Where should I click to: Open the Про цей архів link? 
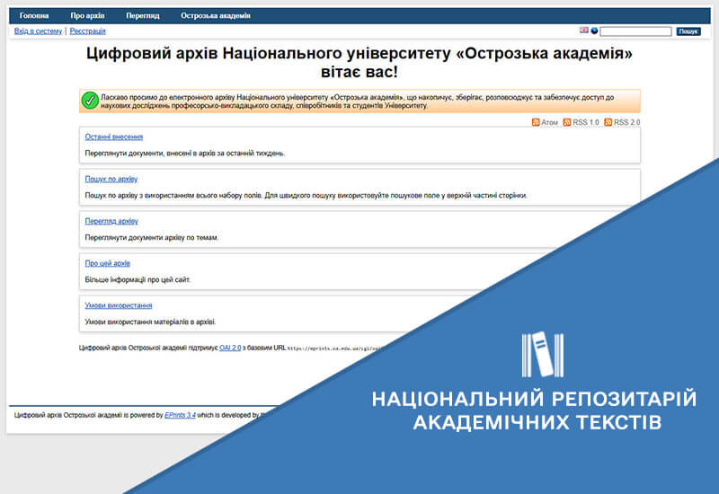click(x=107, y=263)
